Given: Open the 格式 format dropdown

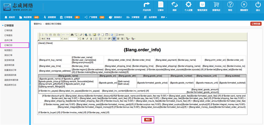Looking at the screenshot, I should point(54,39).
